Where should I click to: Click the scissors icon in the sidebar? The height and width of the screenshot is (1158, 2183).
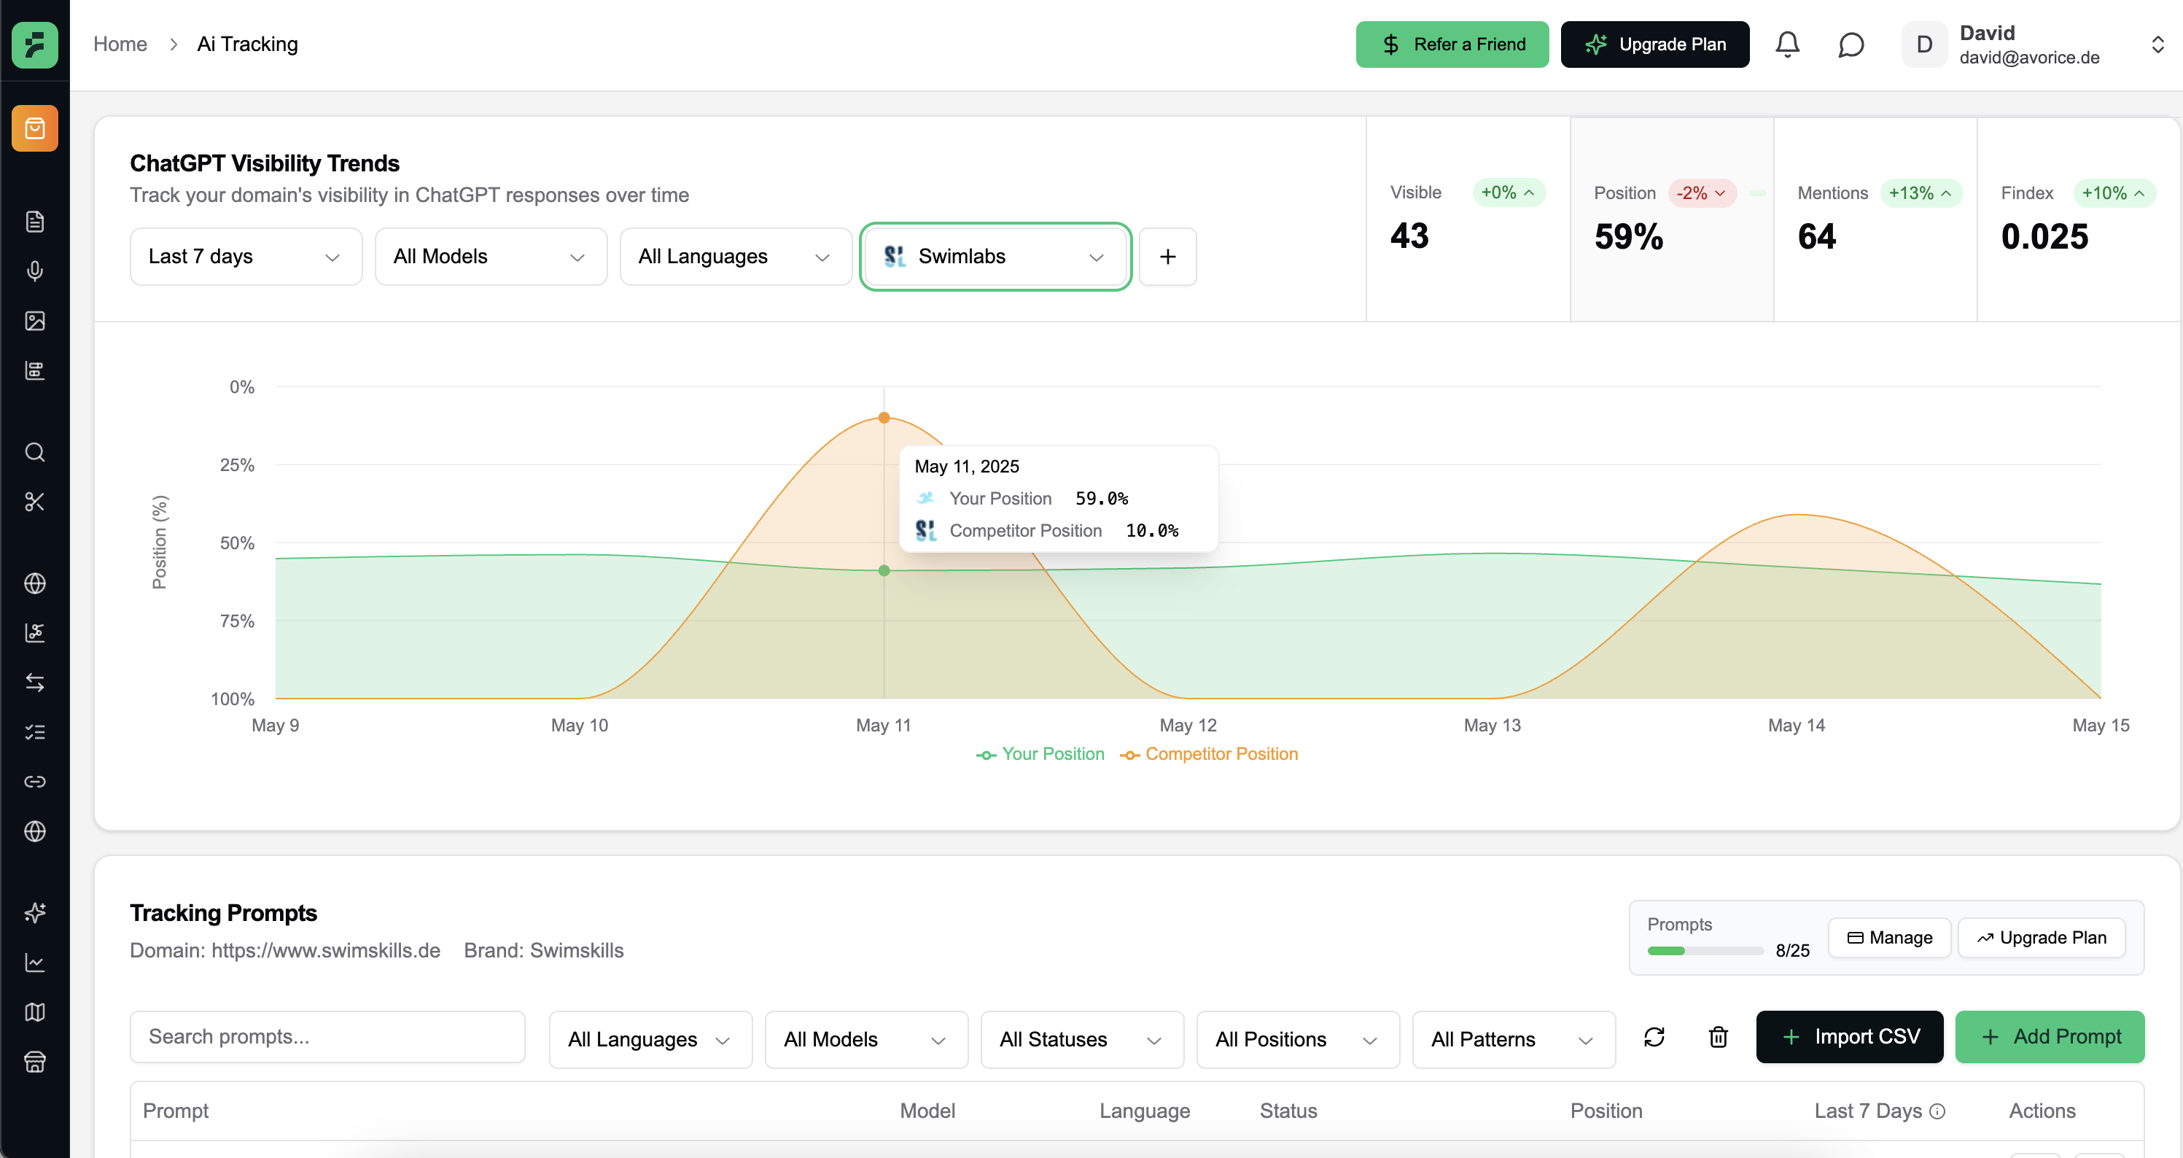[x=35, y=502]
